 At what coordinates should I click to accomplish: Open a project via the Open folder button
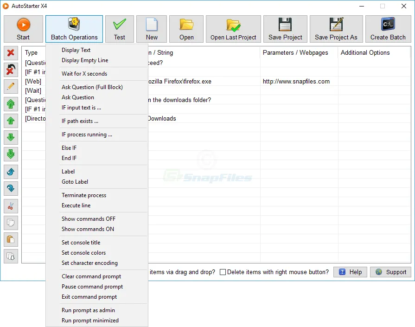pos(186,29)
